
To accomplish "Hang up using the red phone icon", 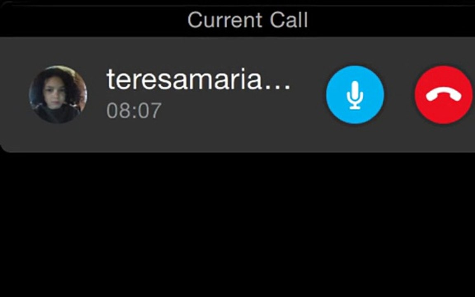I will coord(444,94).
